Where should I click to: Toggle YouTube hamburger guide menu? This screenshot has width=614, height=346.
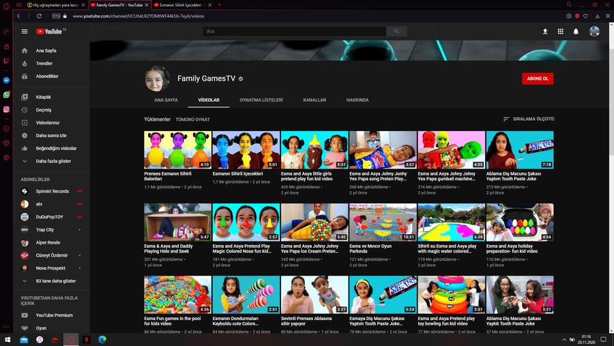pyautogui.click(x=25, y=31)
